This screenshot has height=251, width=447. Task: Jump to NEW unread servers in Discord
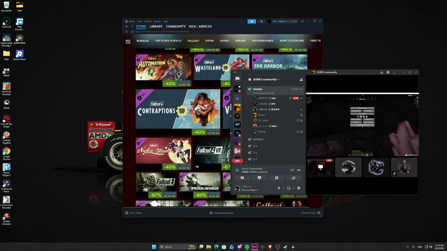point(237,161)
